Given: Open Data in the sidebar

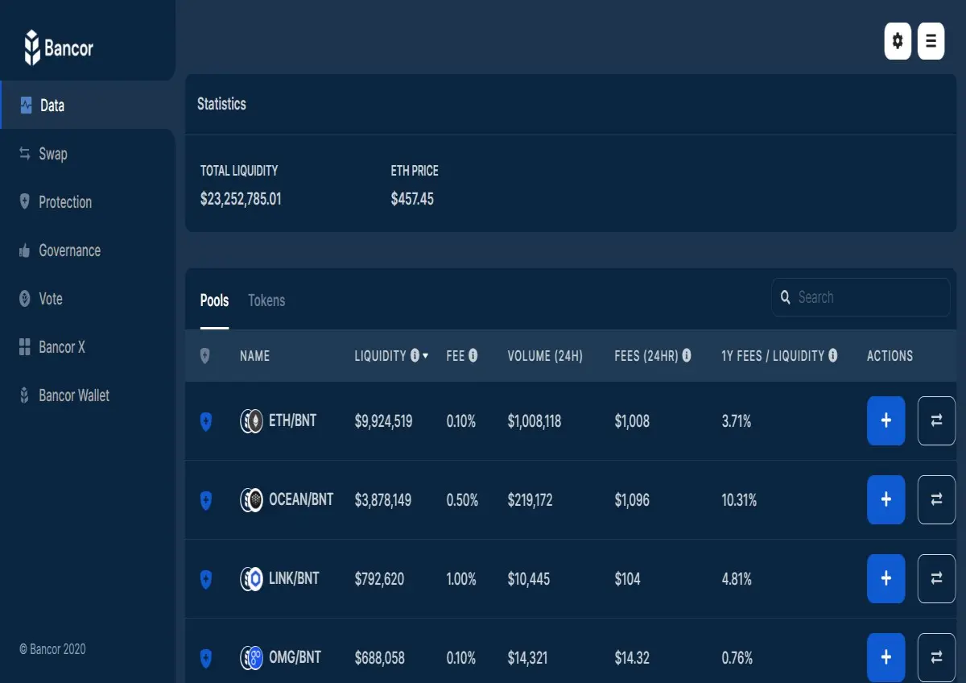Looking at the screenshot, I should coord(87,106).
